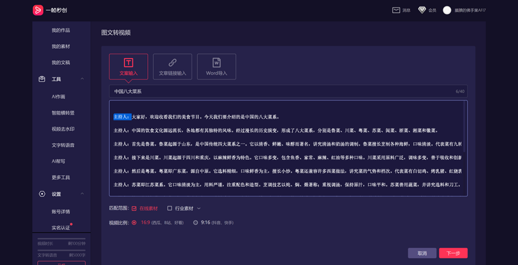This screenshot has width=518, height=265.
Task: Enable the 行业素材 checkbox
Action: coord(169,208)
